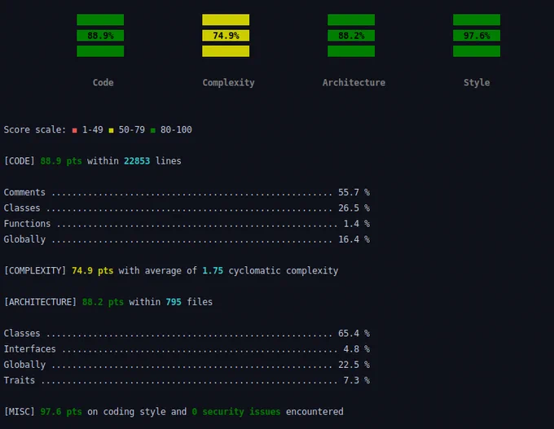Image resolution: width=554 pixels, height=429 pixels.
Task: Click the red 1-49 score scale square
Action: [x=75, y=130]
